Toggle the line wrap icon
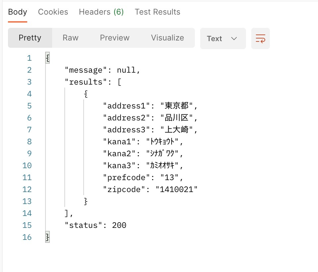318x272 pixels. coord(260,38)
